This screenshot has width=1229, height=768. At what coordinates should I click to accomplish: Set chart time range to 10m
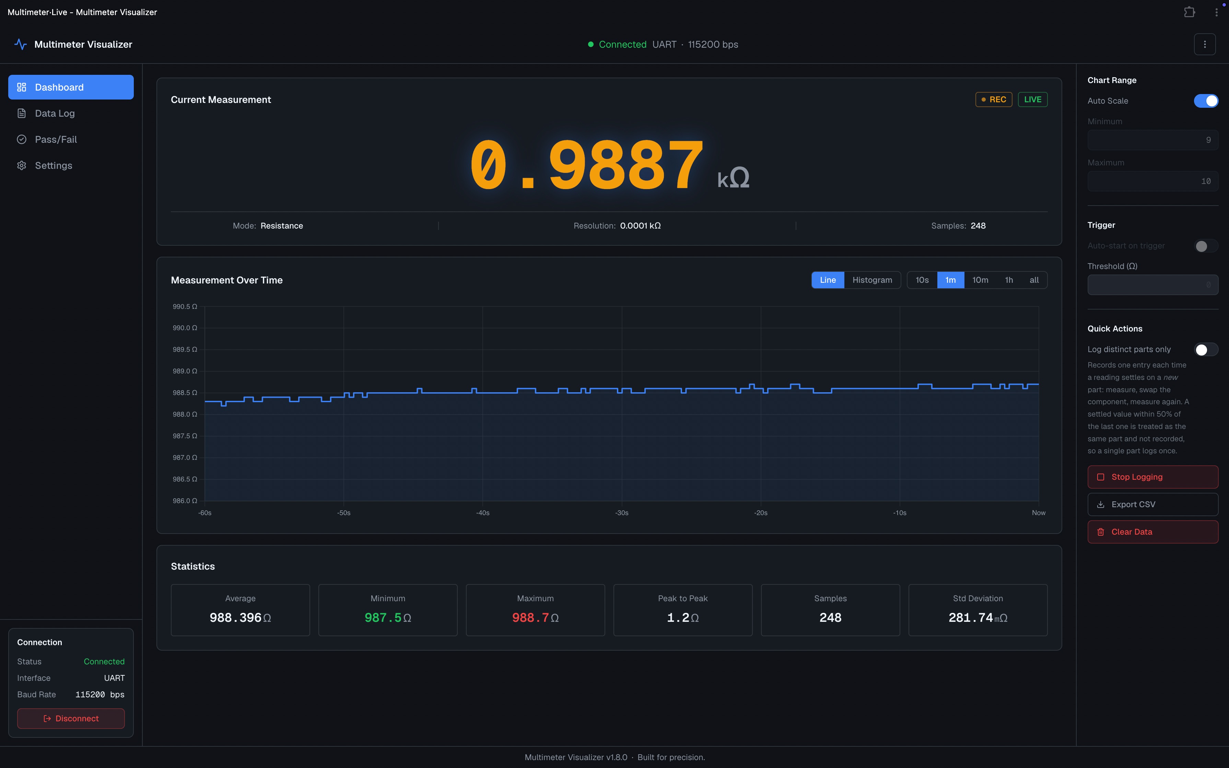pos(980,280)
